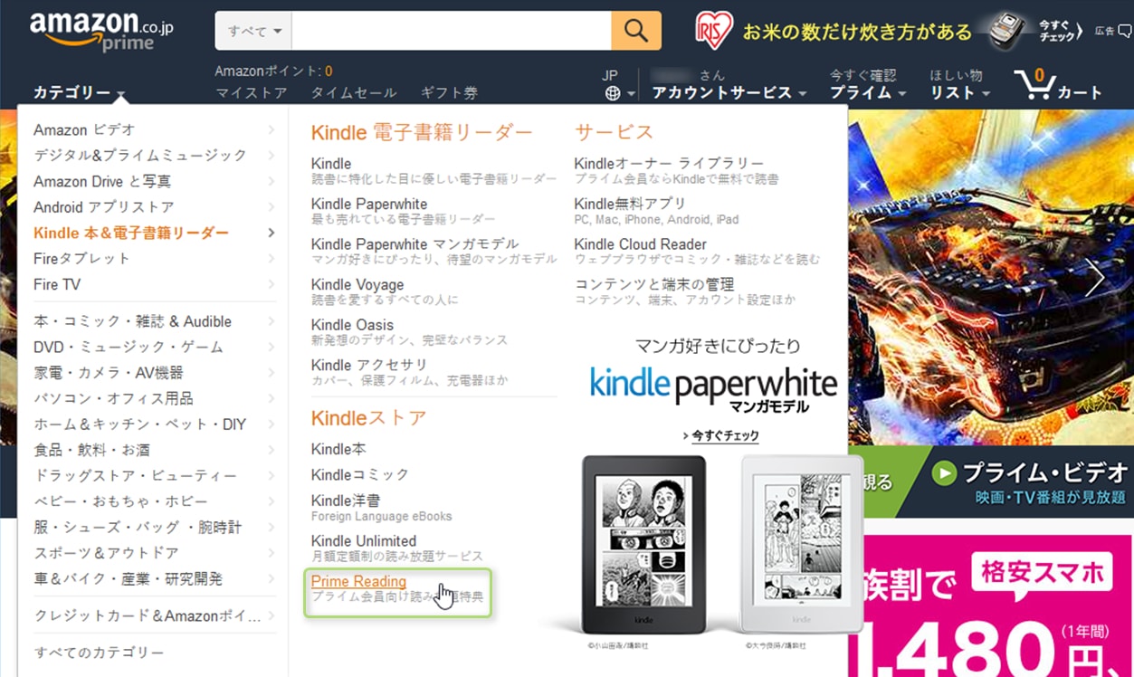Open Kindle Unlimited from the Kindle ストア list

point(365,540)
